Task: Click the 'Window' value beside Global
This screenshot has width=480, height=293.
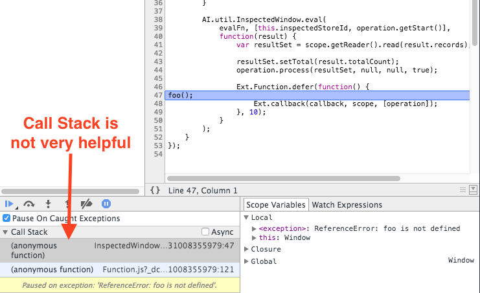Action: (461, 260)
